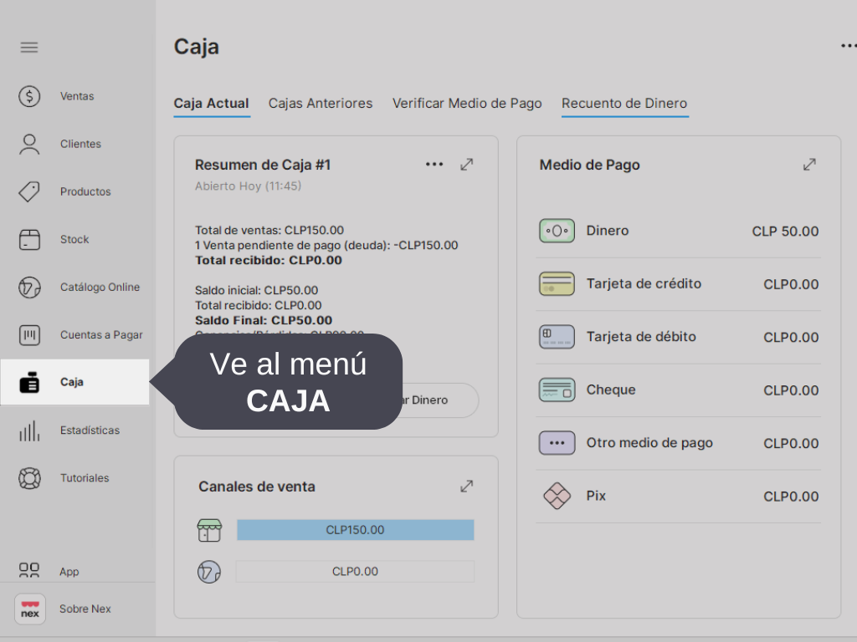Click the Total de ventas: CLP150.00 line
Screen dimensions: 857x642
pyautogui.click(x=269, y=231)
